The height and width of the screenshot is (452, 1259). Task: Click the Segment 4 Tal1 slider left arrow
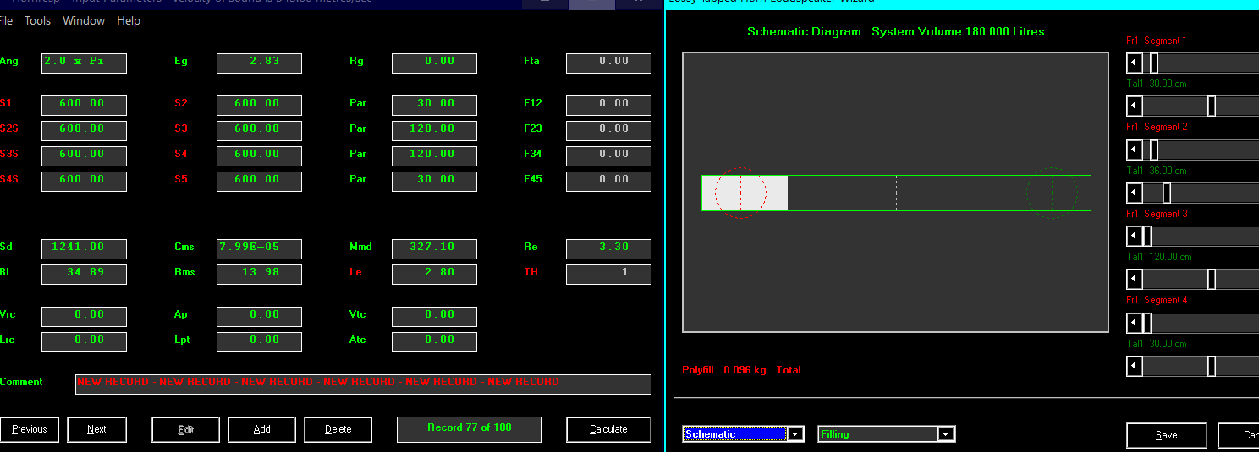click(x=1135, y=366)
